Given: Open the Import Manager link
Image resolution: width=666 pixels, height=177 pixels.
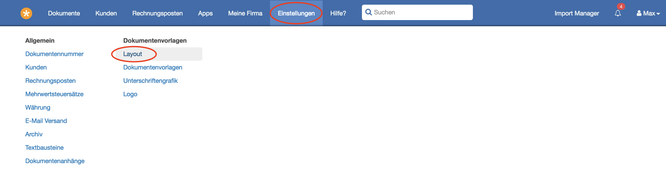Looking at the screenshot, I should pos(576,13).
